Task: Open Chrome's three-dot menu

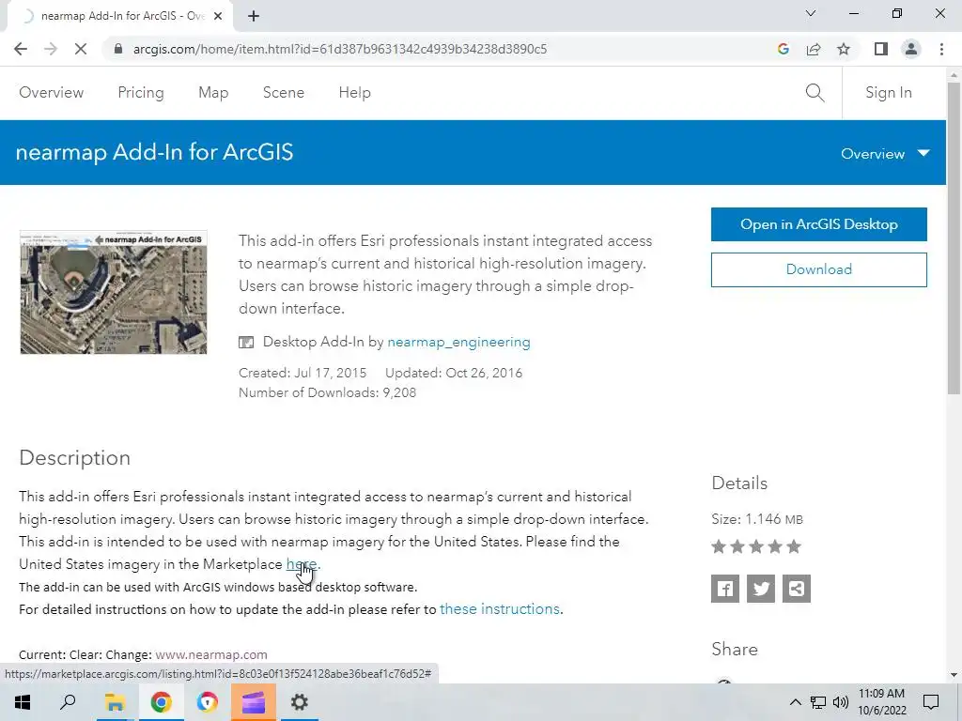Action: coord(941,49)
